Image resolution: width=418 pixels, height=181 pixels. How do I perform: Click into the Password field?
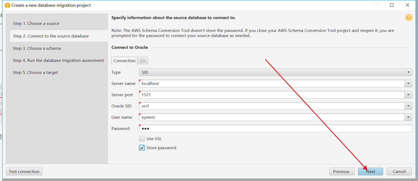275,129
